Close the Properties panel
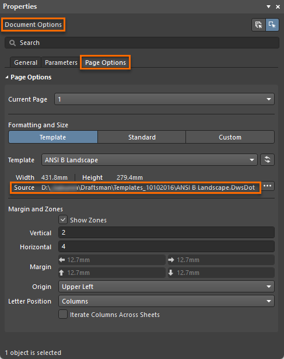Image resolution: width=284 pixels, height=359 pixels. [278, 6]
